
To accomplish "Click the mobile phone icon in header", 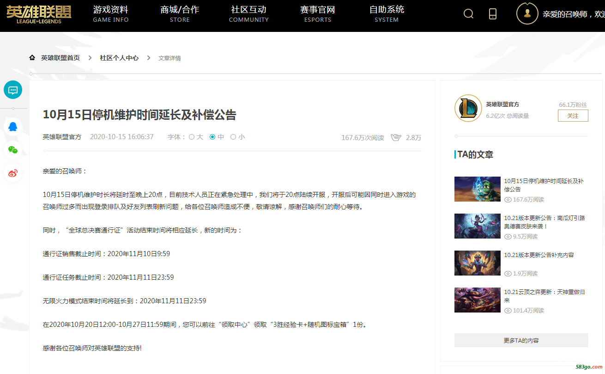I will point(493,14).
